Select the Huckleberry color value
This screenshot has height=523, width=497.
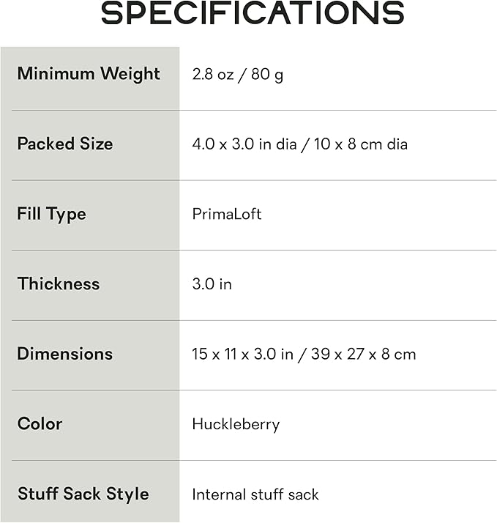coord(236,424)
